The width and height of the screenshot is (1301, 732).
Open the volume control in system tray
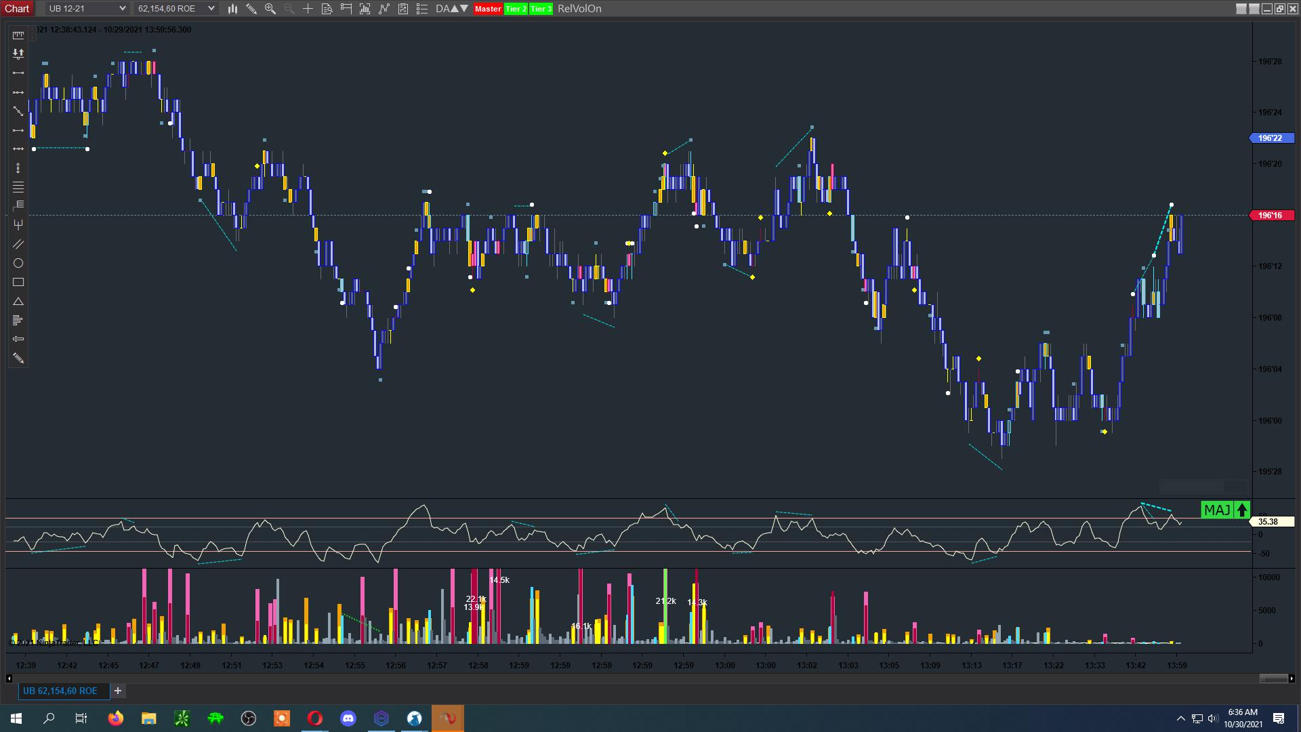[x=1213, y=718]
